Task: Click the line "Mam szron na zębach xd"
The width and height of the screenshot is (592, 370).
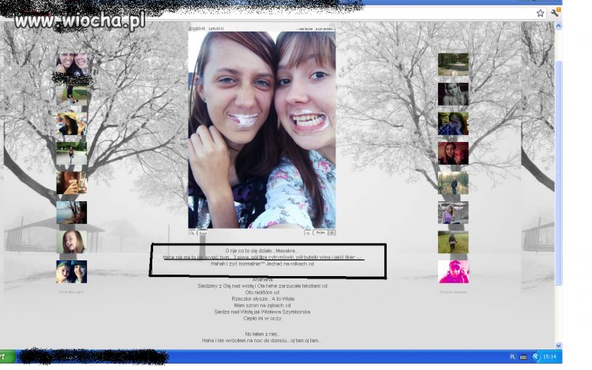Action: pyautogui.click(x=262, y=305)
